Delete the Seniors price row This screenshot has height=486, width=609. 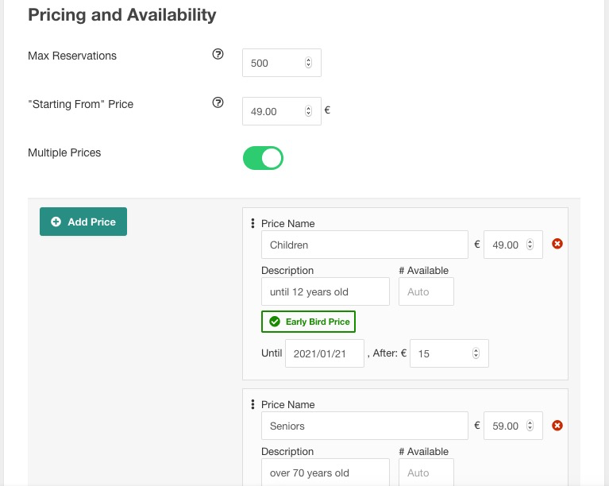557,426
